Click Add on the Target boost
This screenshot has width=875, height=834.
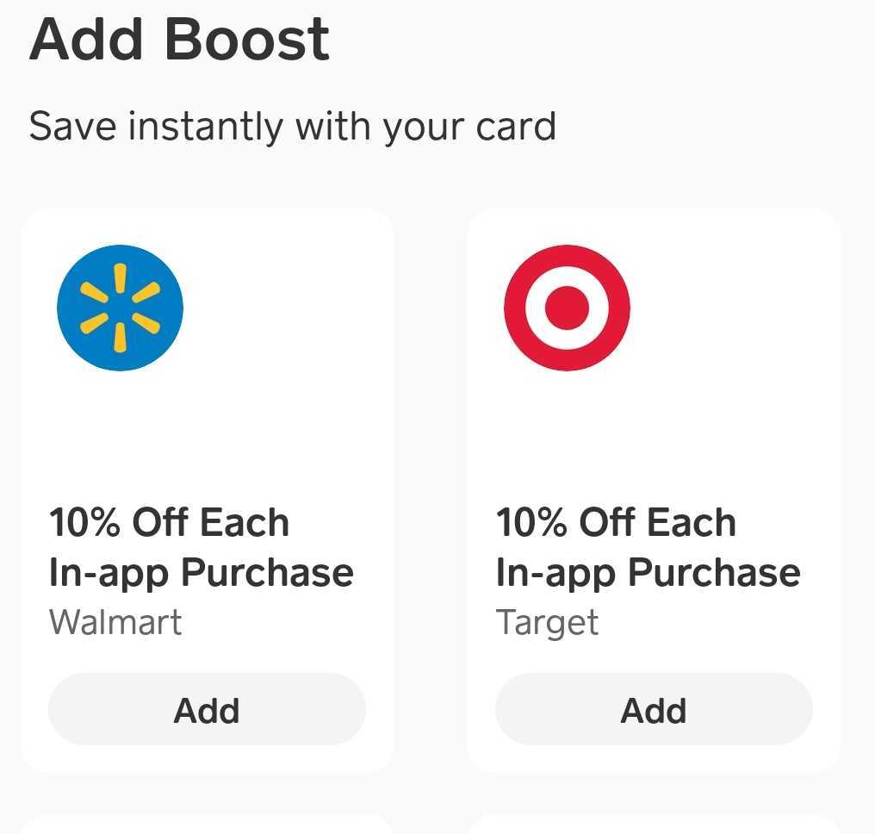653,710
